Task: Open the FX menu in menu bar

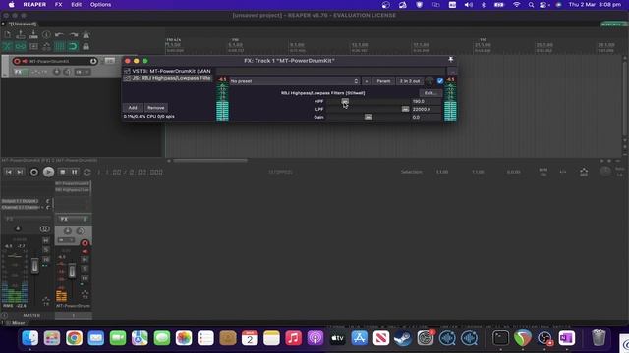Action: (59, 4)
